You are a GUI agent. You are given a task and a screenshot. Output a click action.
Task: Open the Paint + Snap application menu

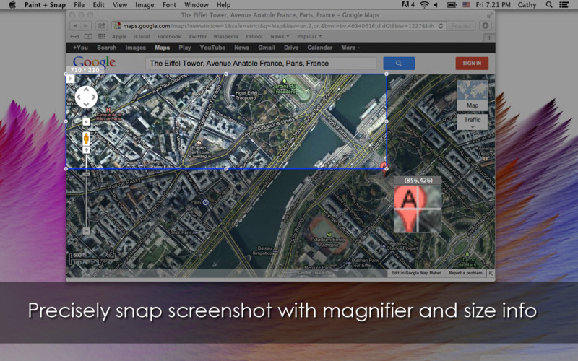coord(45,5)
